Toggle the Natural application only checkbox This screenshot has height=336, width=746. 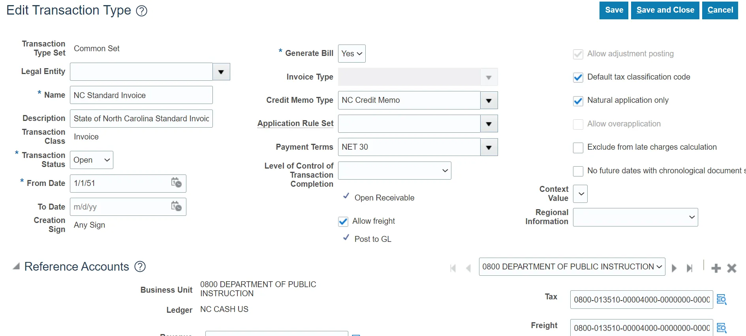point(578,101)
